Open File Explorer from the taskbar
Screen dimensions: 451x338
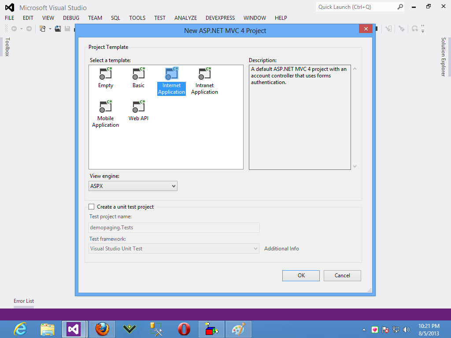48,329
